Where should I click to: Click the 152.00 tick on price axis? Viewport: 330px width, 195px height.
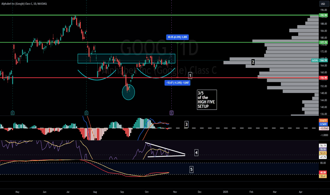coord(324,86)
